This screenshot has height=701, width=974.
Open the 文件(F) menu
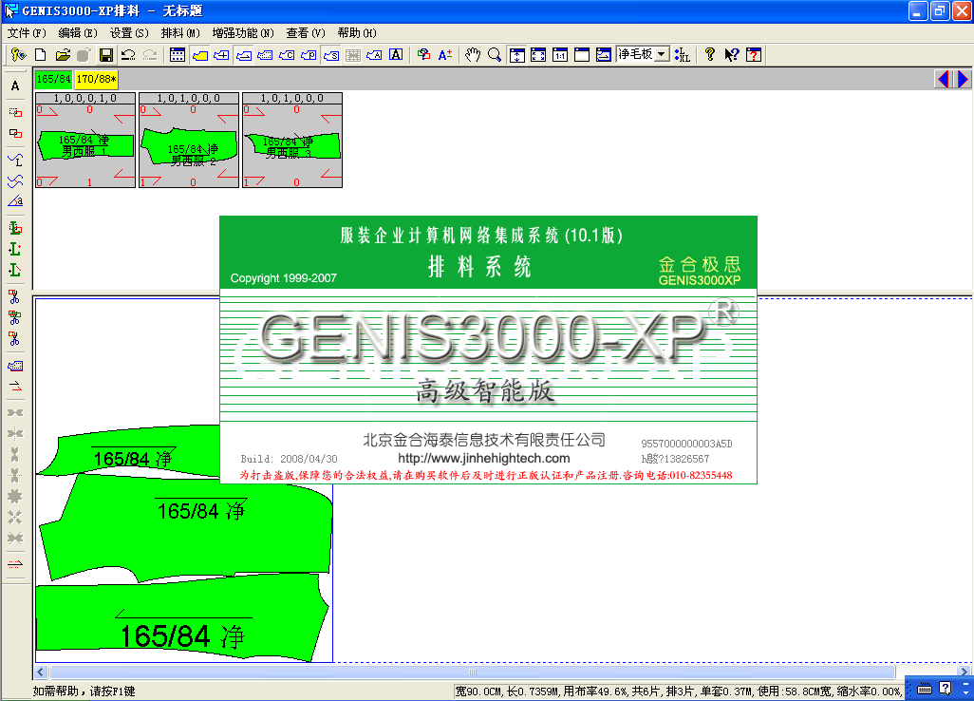(27, 33)
